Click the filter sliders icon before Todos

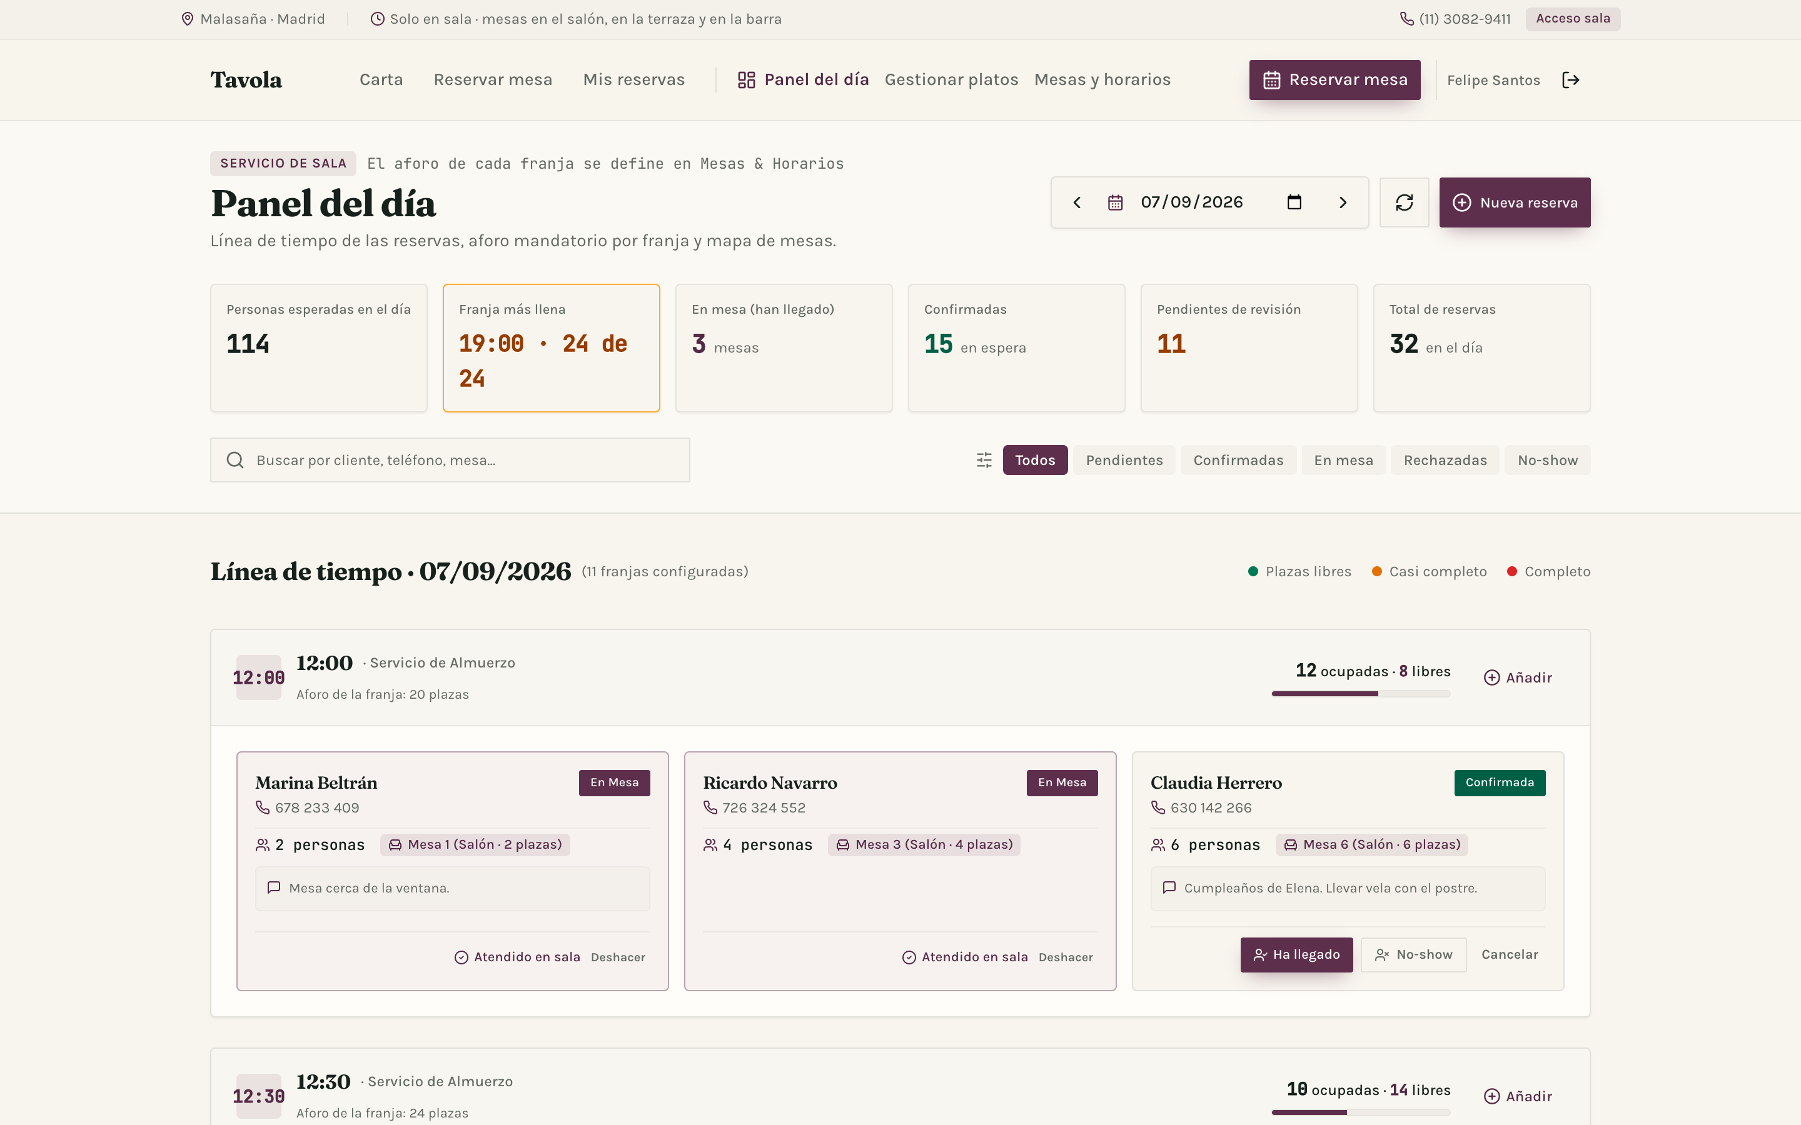pyautogui.click(x=984, y=460)
